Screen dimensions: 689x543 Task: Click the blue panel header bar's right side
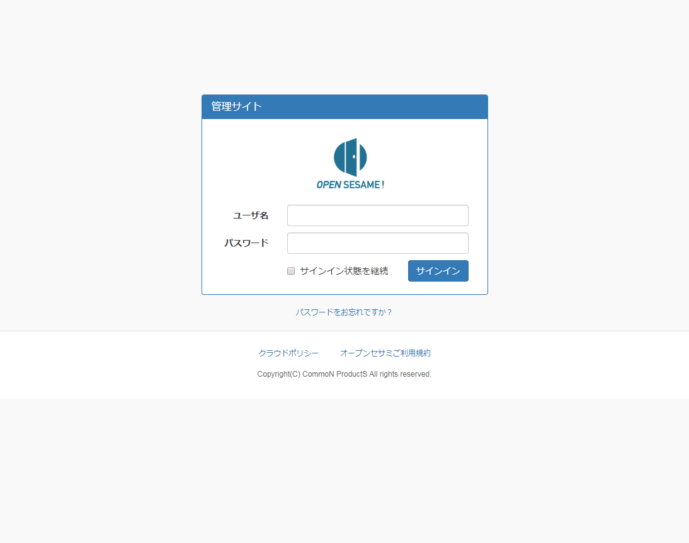coord(441,106)
